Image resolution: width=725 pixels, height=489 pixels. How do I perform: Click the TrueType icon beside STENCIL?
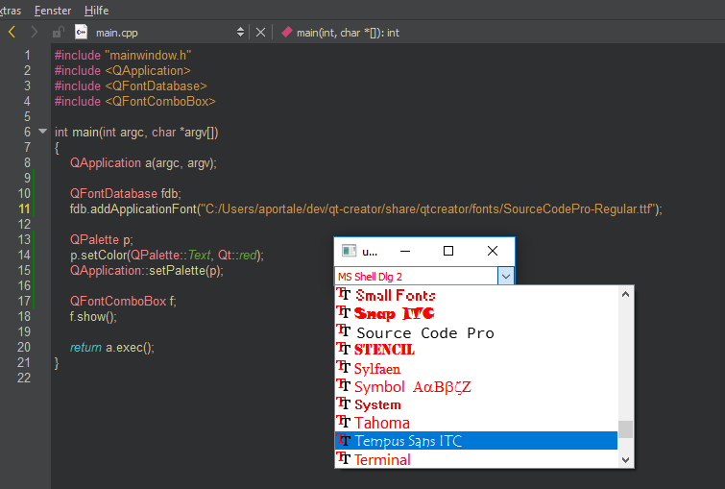[x=343, y=350]
